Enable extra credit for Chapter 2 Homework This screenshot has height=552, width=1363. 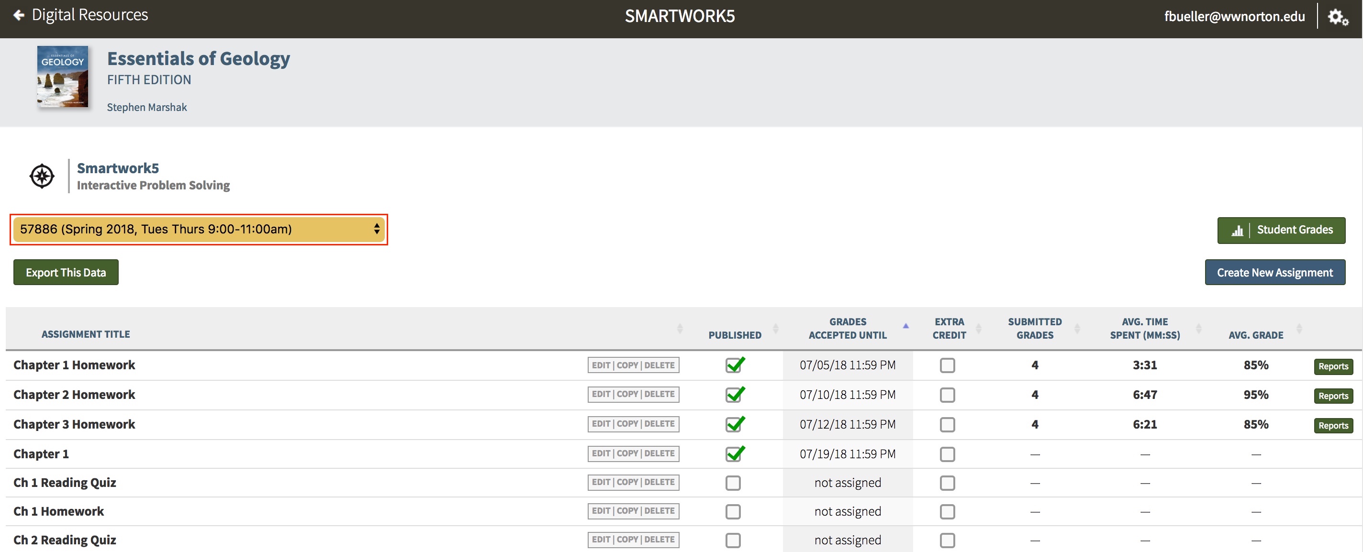coord(947,395)
